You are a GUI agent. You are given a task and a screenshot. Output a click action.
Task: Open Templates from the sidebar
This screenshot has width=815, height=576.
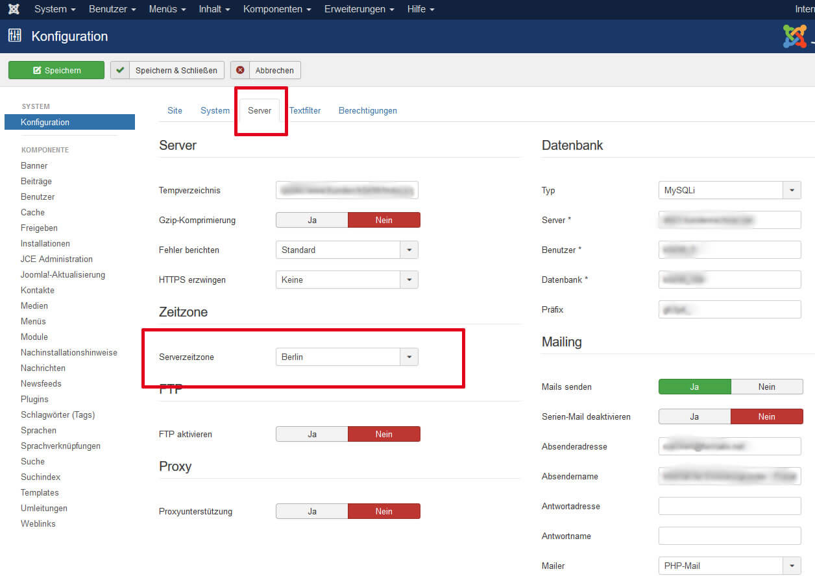pyautogui.click(x=40, y=492)
